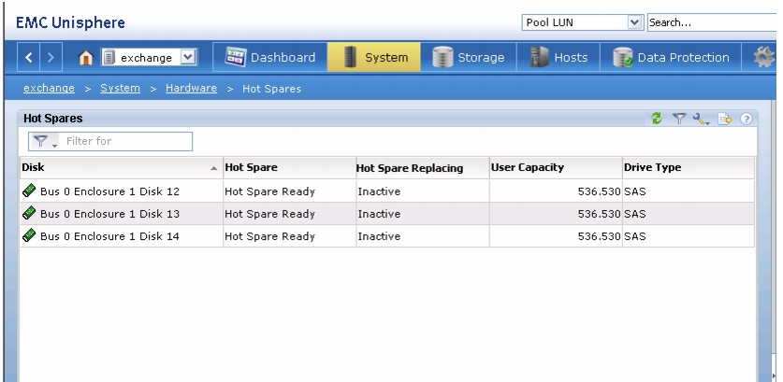Switch to the System tab
783x382 pixels.
coord(374,57)
